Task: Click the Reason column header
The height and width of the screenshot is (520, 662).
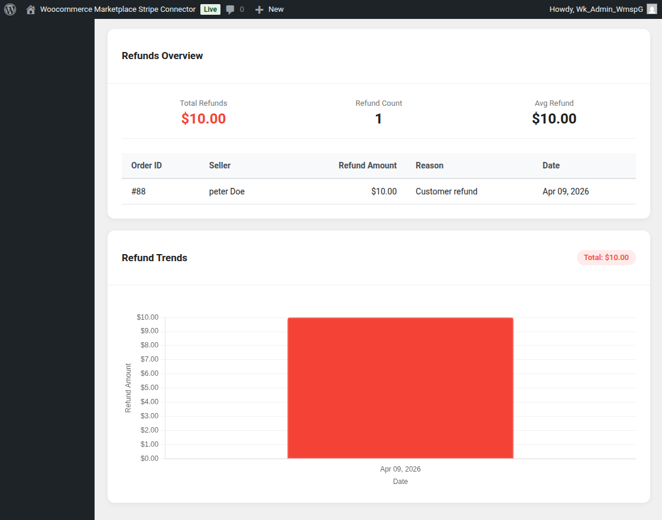Action: coord(429,165)
